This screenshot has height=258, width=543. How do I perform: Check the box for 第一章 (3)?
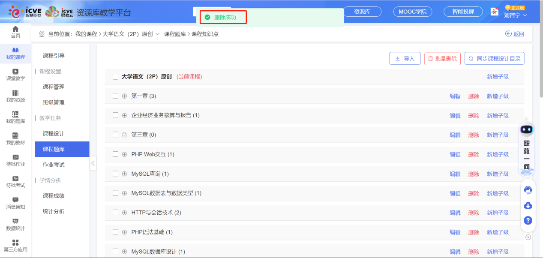(x=115, y=96)
